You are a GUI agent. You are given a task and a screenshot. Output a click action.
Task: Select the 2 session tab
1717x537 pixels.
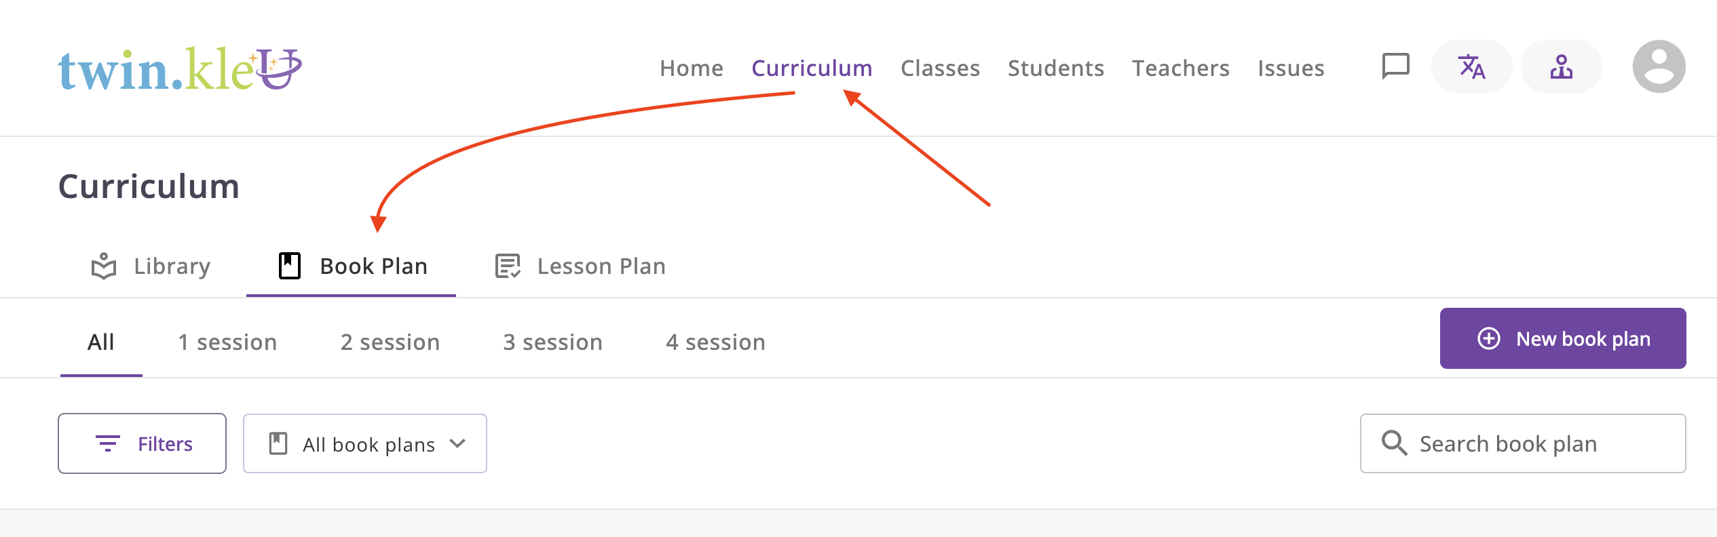click(390, 342)
